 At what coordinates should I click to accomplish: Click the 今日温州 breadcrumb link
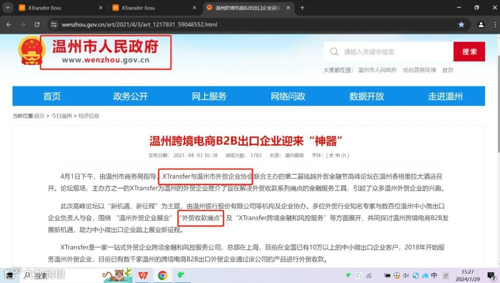62,116
